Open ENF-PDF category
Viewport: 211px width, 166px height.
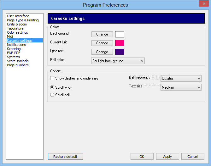click(x=14, y=53)
